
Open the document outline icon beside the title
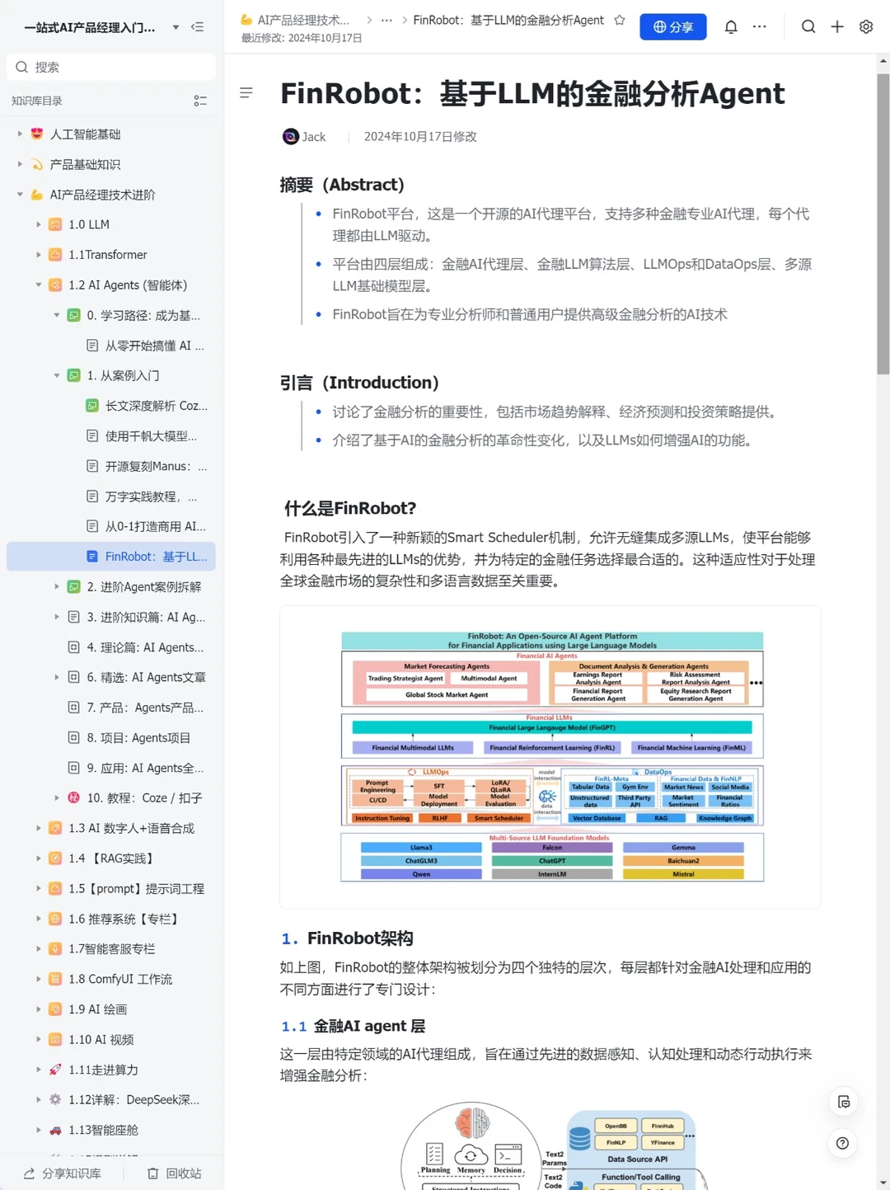tap(246, 92)
